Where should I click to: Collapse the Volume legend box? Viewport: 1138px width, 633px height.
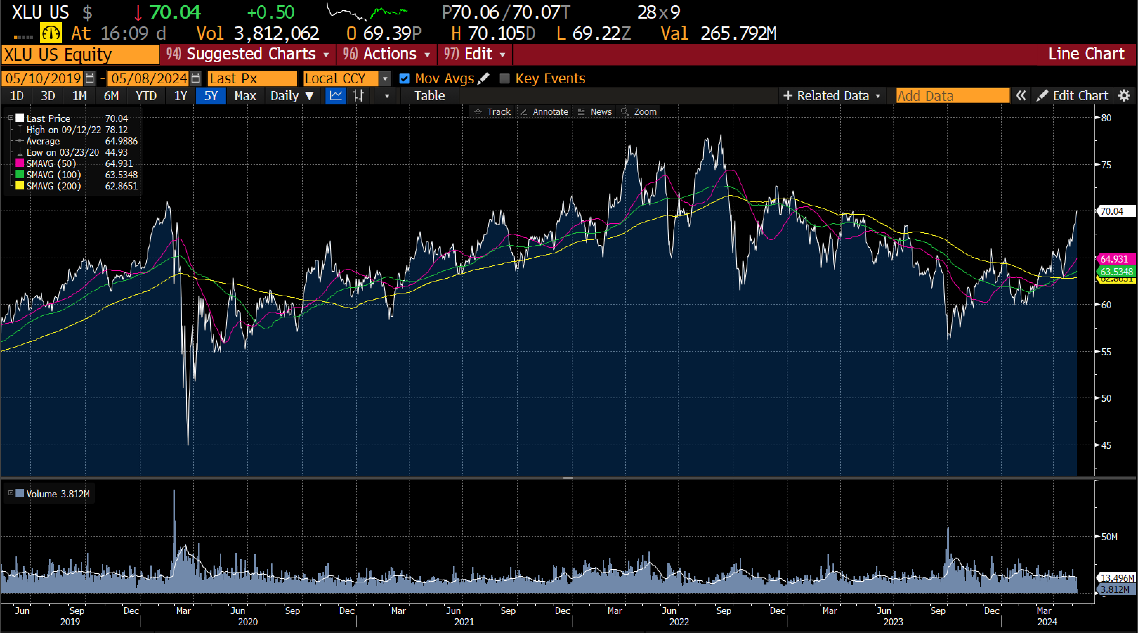(x=11, y=493)
